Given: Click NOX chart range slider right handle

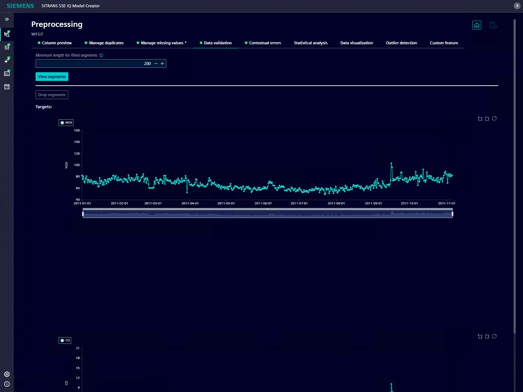Looking at the screenshot, I should [x=453, y=214].
